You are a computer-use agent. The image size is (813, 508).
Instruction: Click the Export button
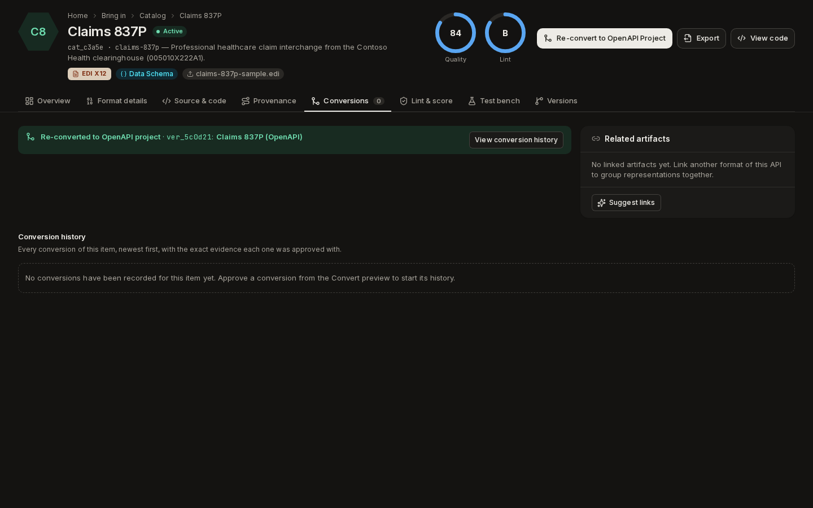(x=701, y=38)
